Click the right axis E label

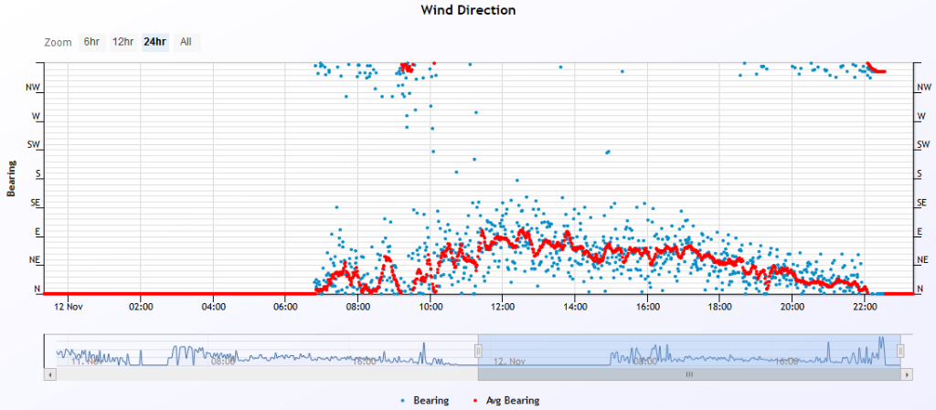point(920,232)
